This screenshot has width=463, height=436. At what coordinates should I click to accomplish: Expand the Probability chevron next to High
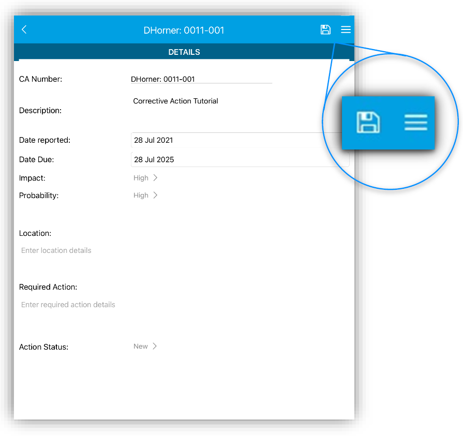pyautogui.click(x=155, y=196)
